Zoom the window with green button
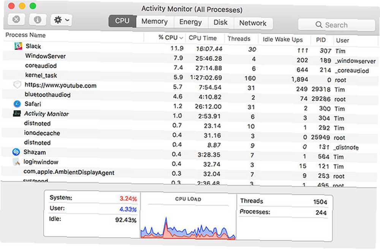Viewport: 380px width, 250px height. click(33, 6)
